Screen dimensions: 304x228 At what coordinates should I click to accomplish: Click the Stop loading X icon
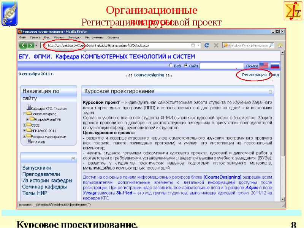[x=216, y=45]
